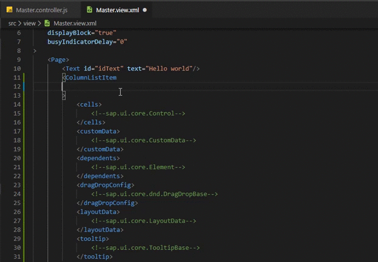Open the src breadcrumb folder
378x262 pixels.
click(12, 23)
